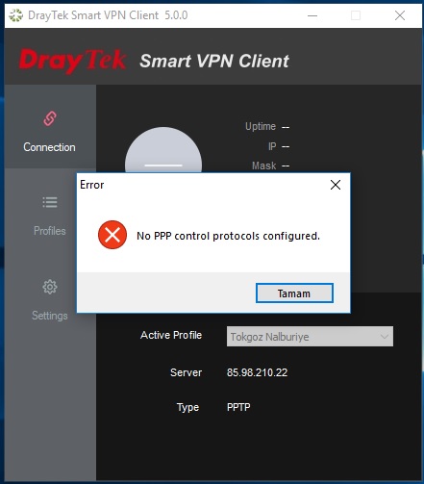Close the DrayTek Smart VPN Client window

400,15
